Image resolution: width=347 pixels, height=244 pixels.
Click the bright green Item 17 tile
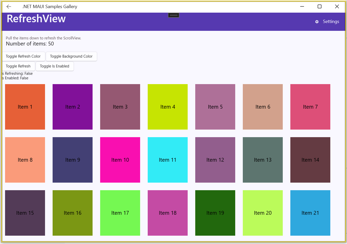120,213
